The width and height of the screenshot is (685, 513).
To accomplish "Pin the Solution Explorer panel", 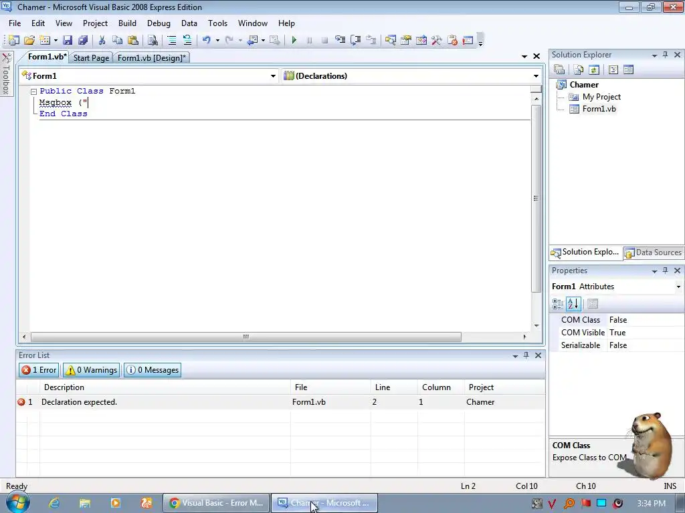I will click(x=666, y=55).
